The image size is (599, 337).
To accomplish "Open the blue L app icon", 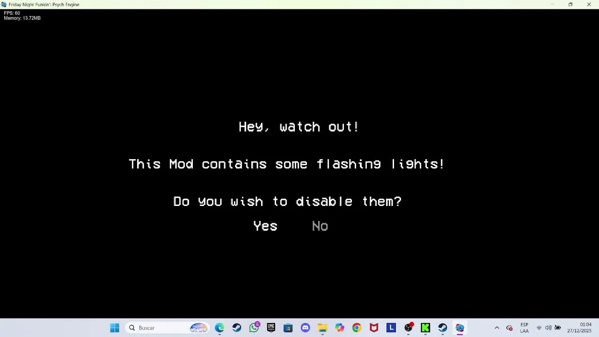I will pyautogui.click(x=391, y=328).
